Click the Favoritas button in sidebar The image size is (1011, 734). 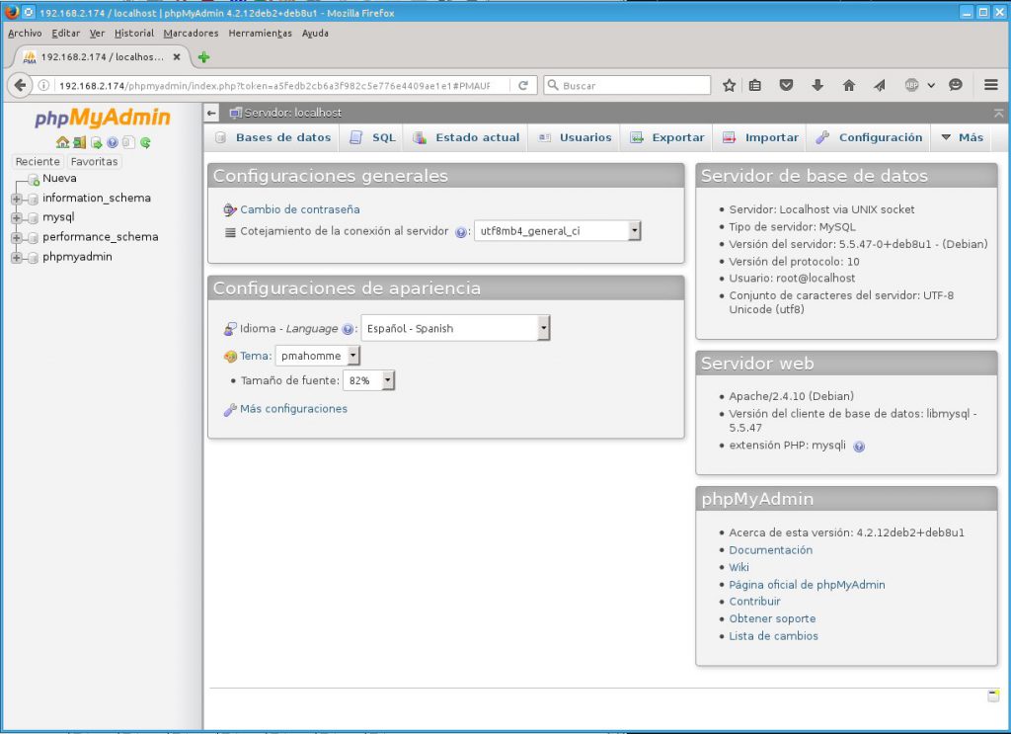(x=94, y=162)
